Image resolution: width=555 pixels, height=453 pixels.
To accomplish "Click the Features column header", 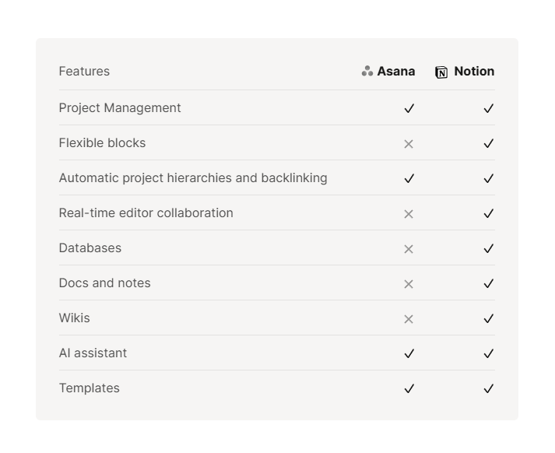I will coord(84,72).
